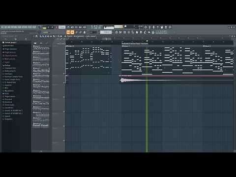Toggle second orange recording option button
This screenshot has width=236, height=177.
[72, 32]
